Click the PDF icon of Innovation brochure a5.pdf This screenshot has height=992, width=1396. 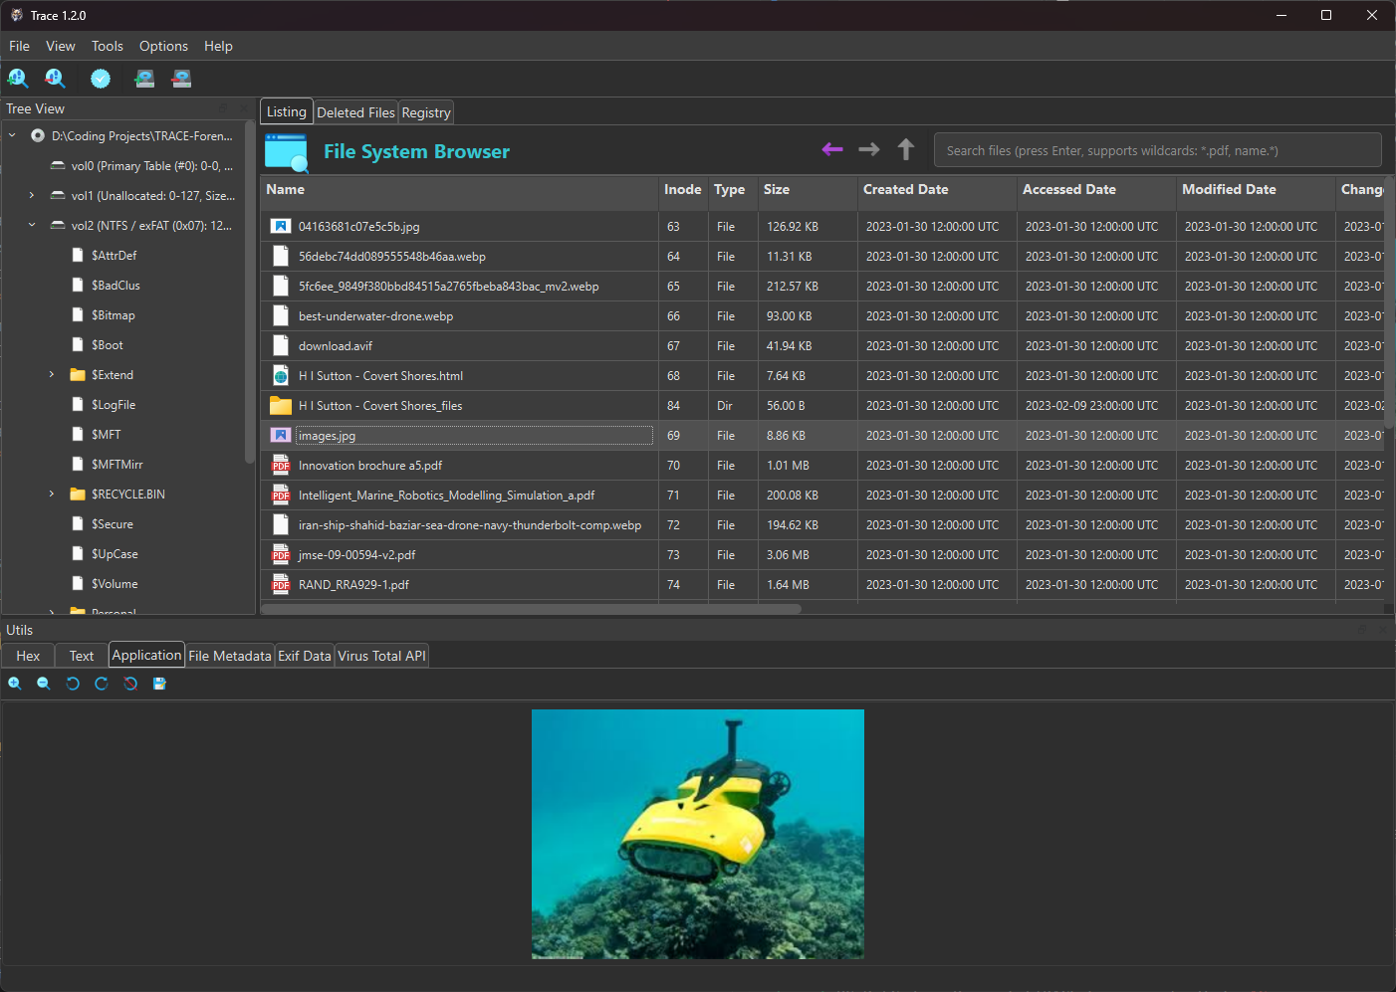coord(281,466)
